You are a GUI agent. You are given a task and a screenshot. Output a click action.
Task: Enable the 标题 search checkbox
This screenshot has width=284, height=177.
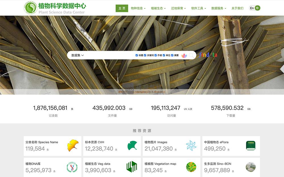(137, 55)
